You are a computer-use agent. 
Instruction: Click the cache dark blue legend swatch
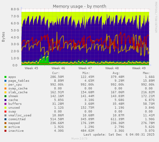[x=5, y=100]
